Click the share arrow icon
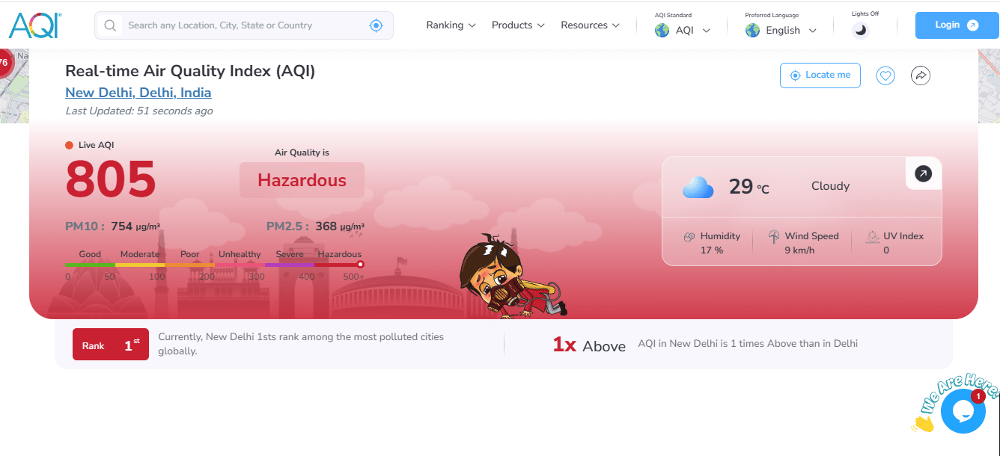The width and height of the screenshot is (1000, 456). 921,76
